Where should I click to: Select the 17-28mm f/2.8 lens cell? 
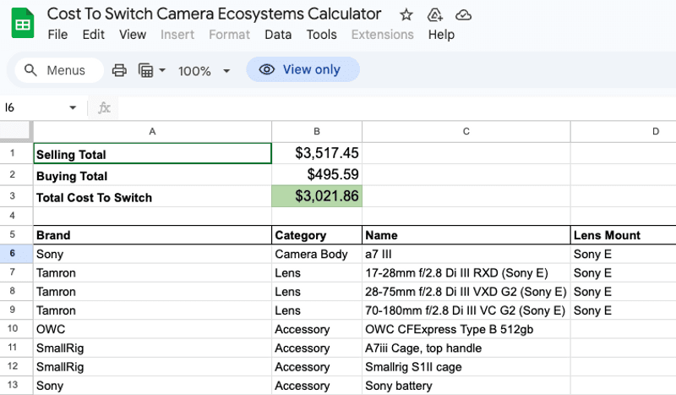[x=466, y=273]
